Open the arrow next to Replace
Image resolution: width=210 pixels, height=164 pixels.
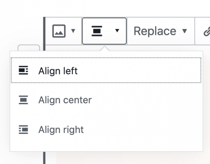[184, 31]
